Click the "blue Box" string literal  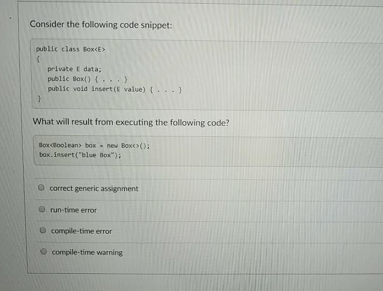click(x=96, y=155)
